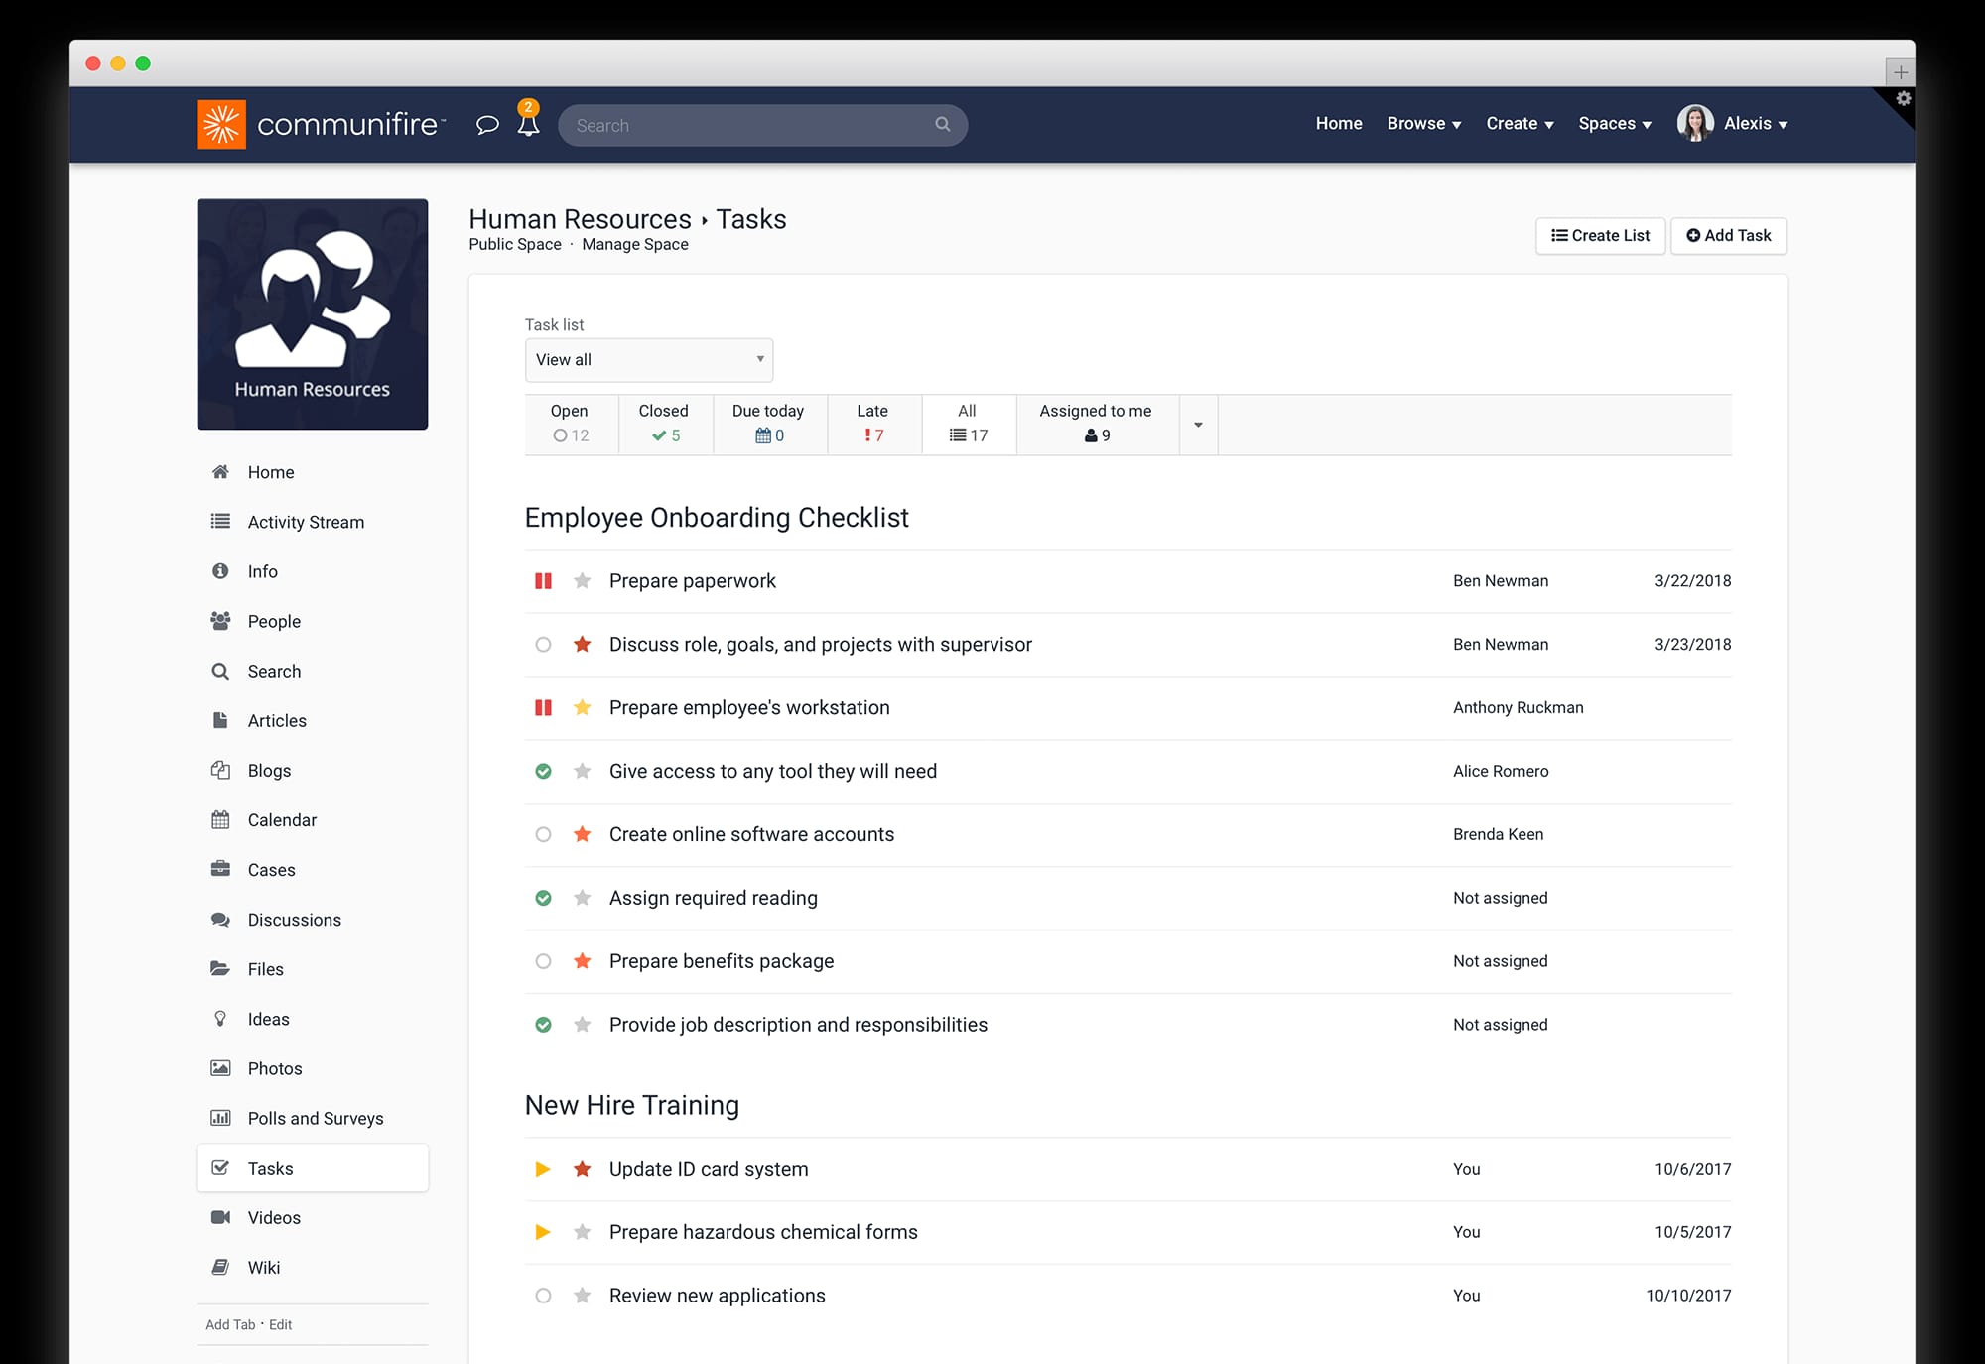Select the Assigned to me filter tab
The width and height of the screenshot is (1985, 1364).
point(1097,425)
